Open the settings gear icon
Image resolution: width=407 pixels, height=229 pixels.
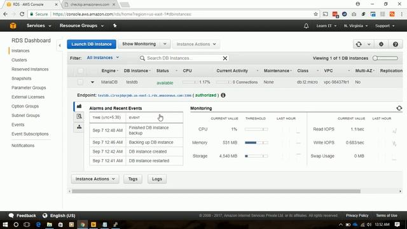pos(381,45)
